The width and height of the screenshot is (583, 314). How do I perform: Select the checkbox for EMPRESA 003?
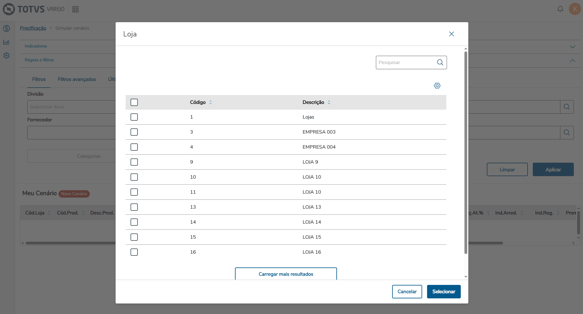[x=134, y=132]
